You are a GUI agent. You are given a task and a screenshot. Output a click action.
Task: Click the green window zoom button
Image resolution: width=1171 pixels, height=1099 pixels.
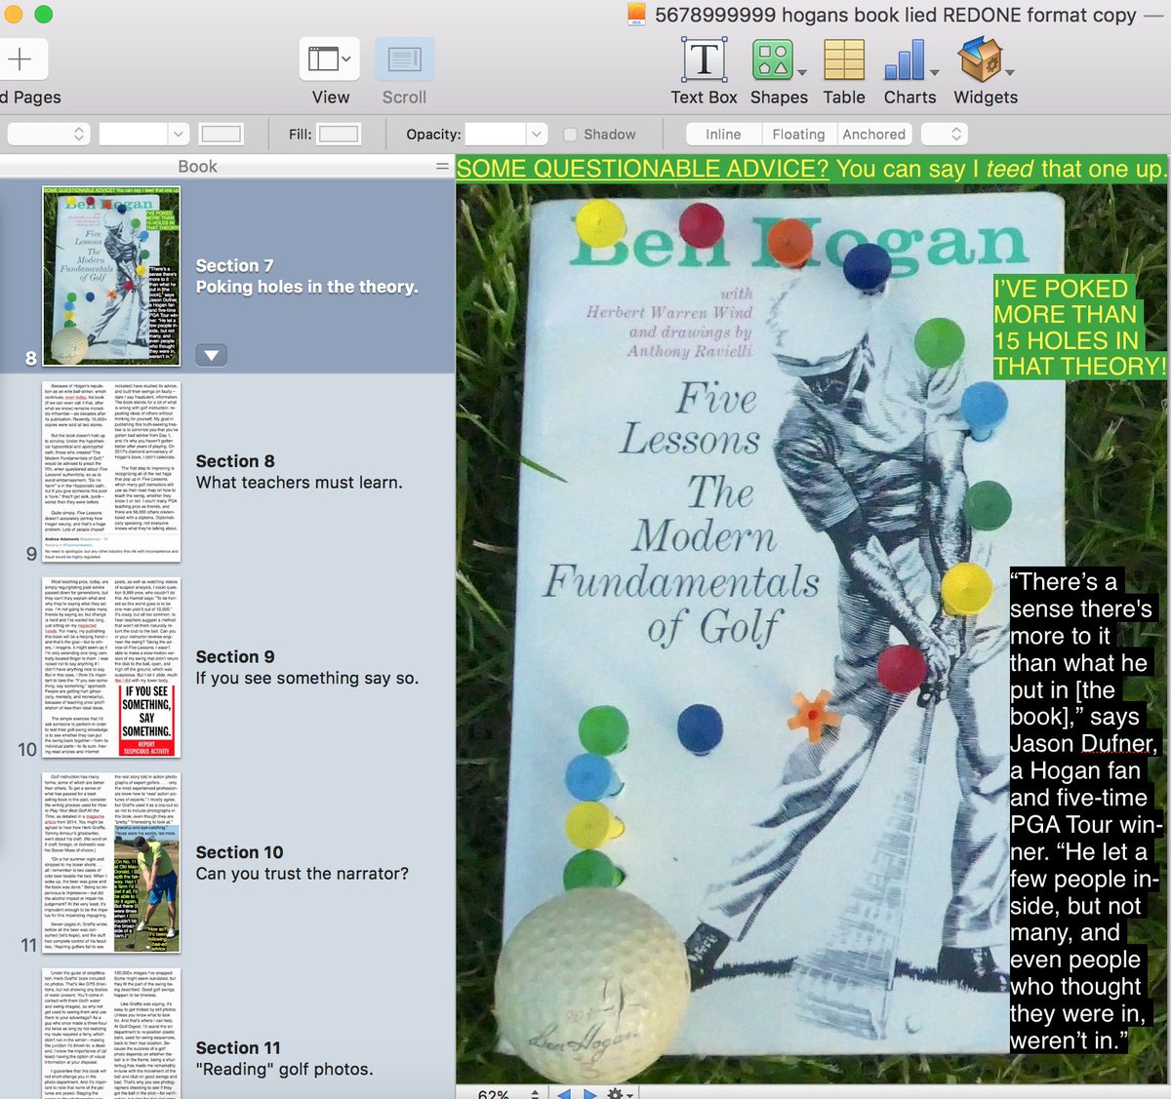(x=44, y=14)
